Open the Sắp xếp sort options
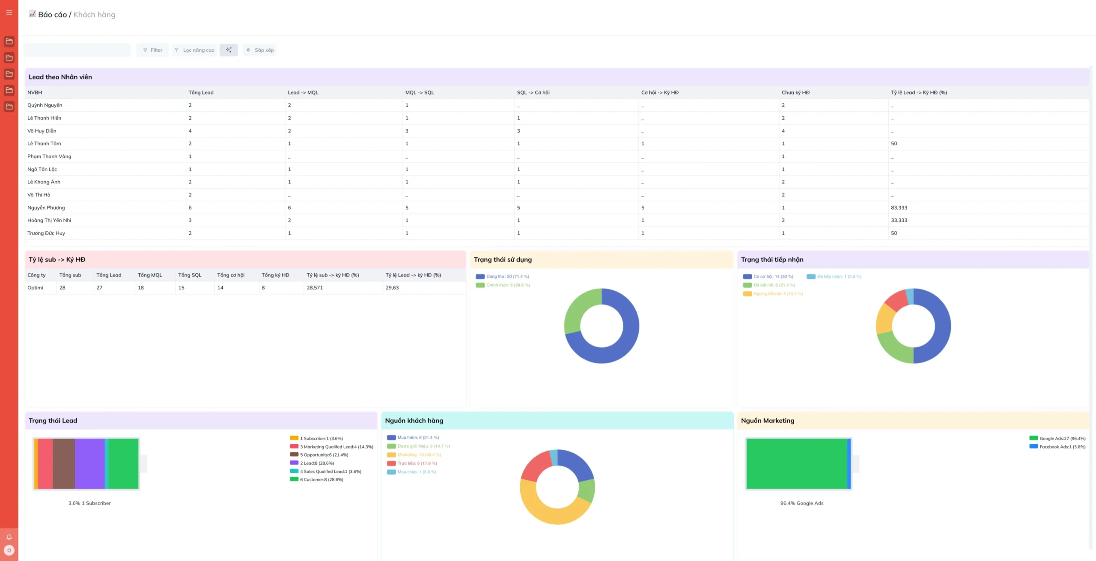Screen dimensions: 1096x561 click(260, 50)
